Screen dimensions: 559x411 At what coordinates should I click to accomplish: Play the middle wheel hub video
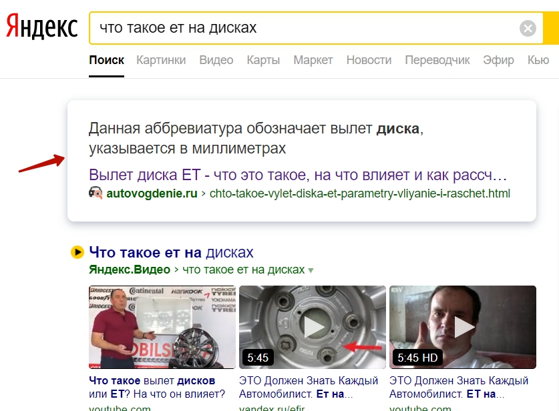coord(313,327)
